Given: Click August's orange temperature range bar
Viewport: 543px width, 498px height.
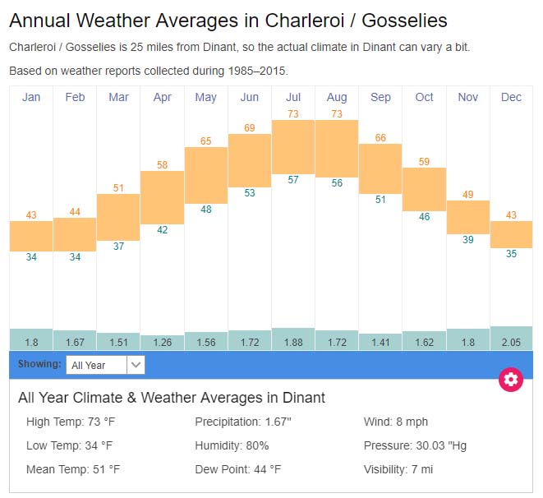Looking at the screenshot, I should 337,148.
